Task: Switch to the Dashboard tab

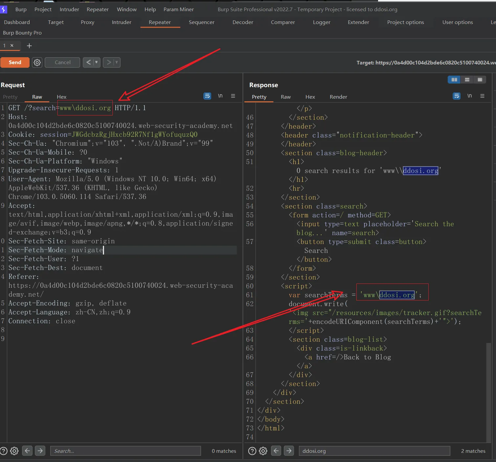Action: point(17,22)
